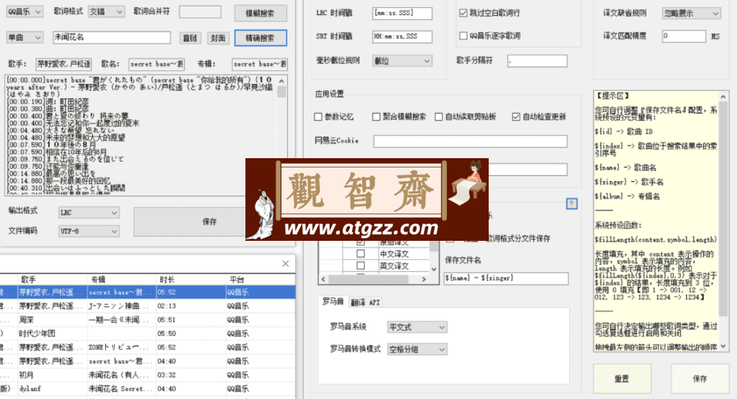Image resolution: width=737 pixels, height=399 pixels.
Task: Focus the SRT 时间戳 format field
Action: click(x=402, y=36)
